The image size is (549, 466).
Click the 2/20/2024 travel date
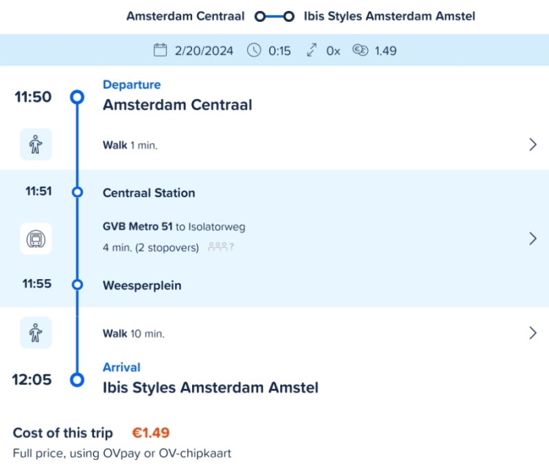point(204,50)
